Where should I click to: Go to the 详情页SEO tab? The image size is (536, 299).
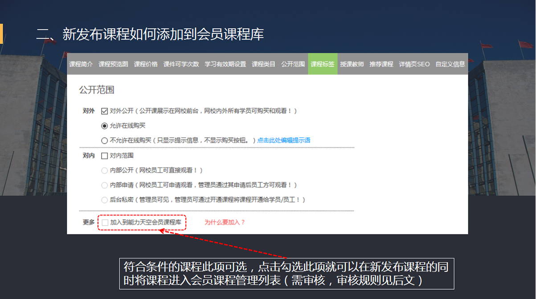coord(414,64)
